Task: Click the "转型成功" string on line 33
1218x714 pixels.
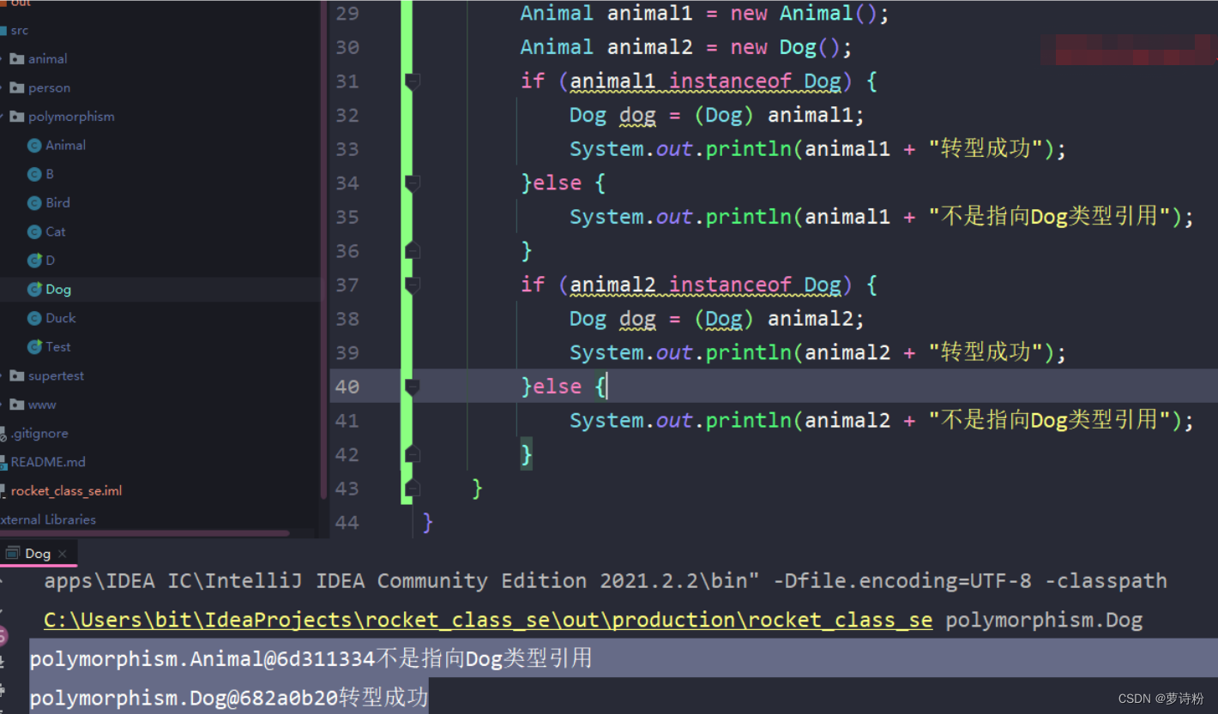Action: click(x=991, y=149)
